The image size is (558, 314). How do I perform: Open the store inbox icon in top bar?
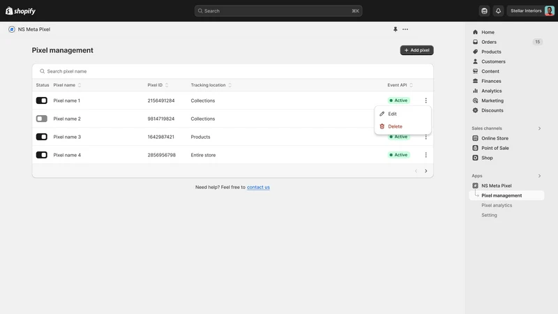point(484,11)
